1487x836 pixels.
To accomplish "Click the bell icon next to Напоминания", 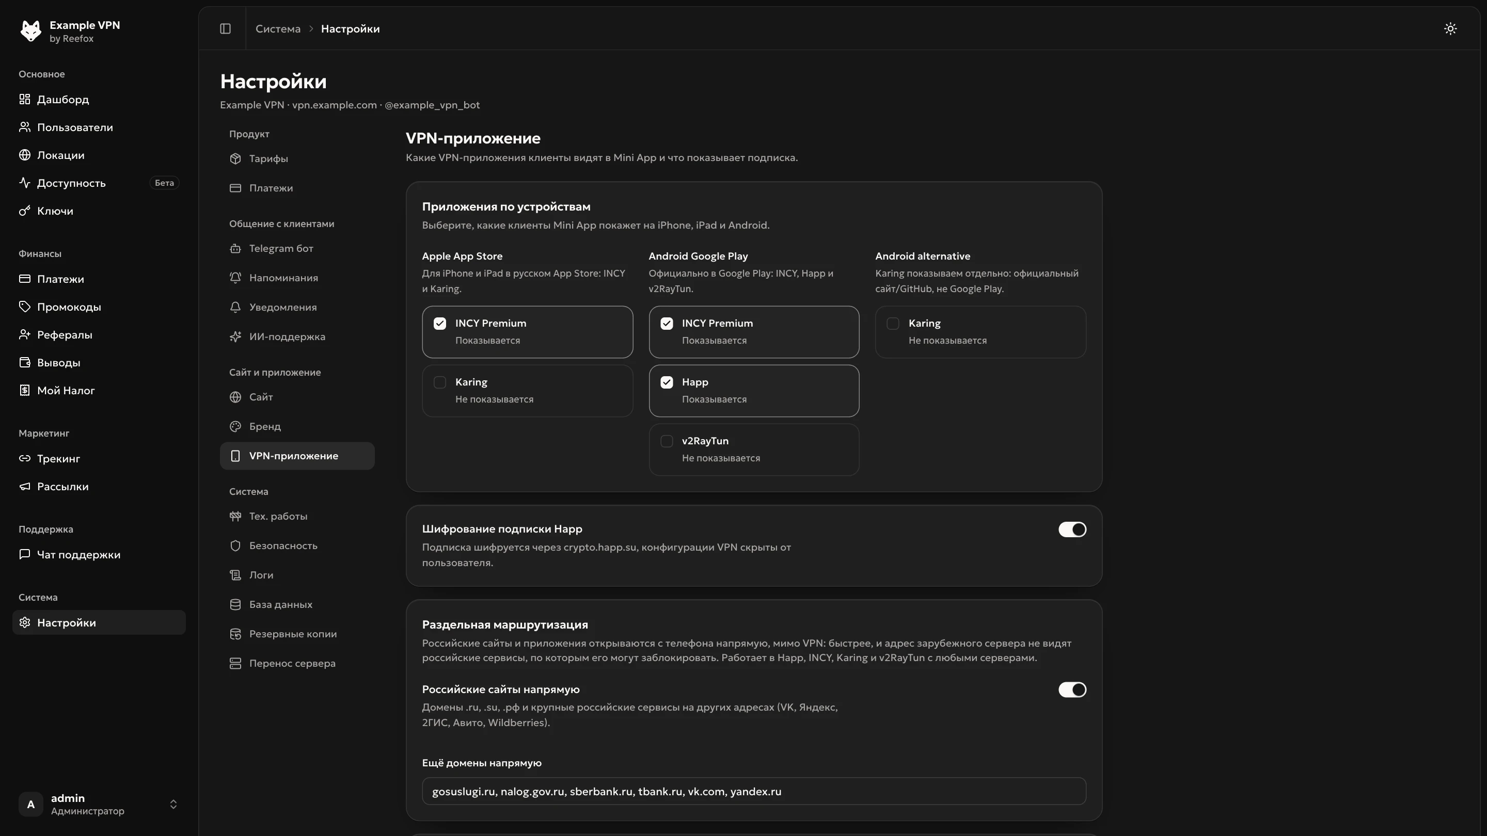I will click(235, 278).
